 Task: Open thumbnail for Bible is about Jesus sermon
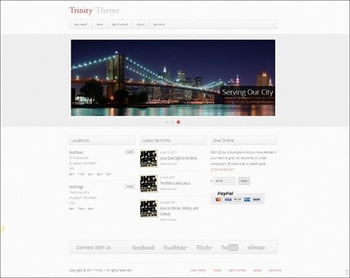pos(149,183)
